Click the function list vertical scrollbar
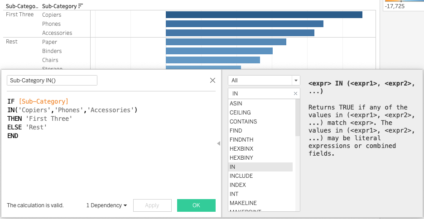This screenshot has height=219, width=424. point(298,118)
